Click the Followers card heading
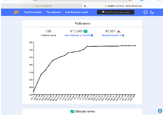163x122 pixels. (83, 23)
